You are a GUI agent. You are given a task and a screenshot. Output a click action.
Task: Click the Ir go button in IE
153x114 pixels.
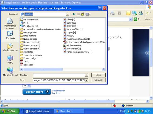(137, 19)
